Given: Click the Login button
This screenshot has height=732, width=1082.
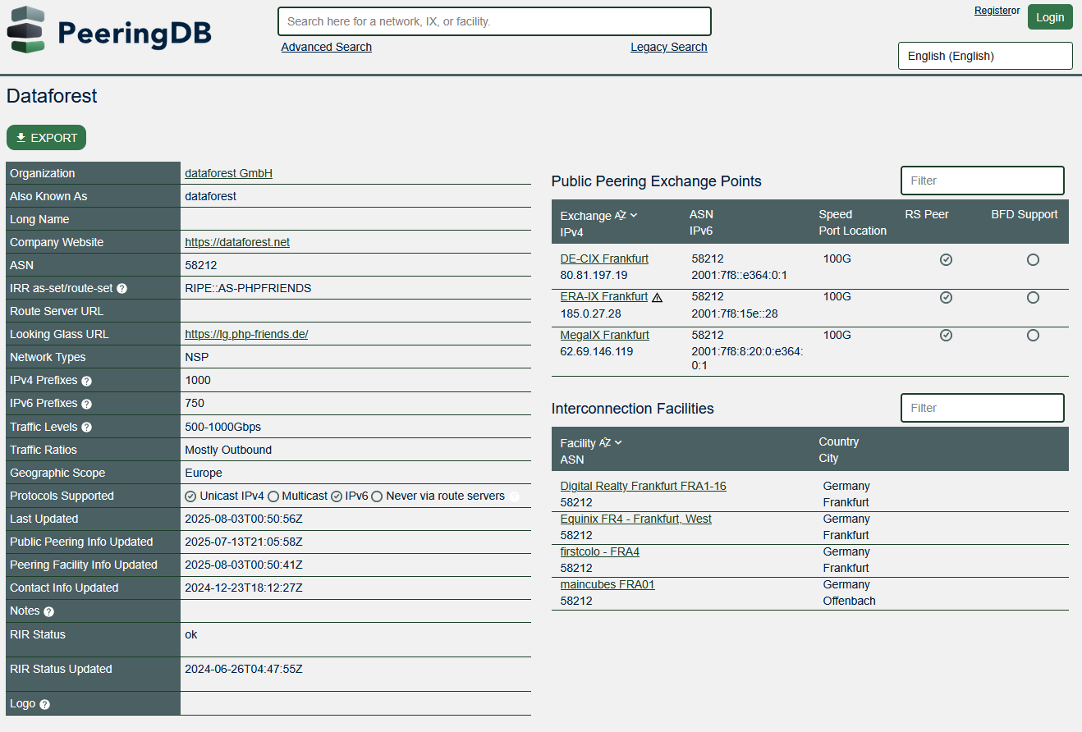Looking at the screenshot, I should tap(1050, 16).
